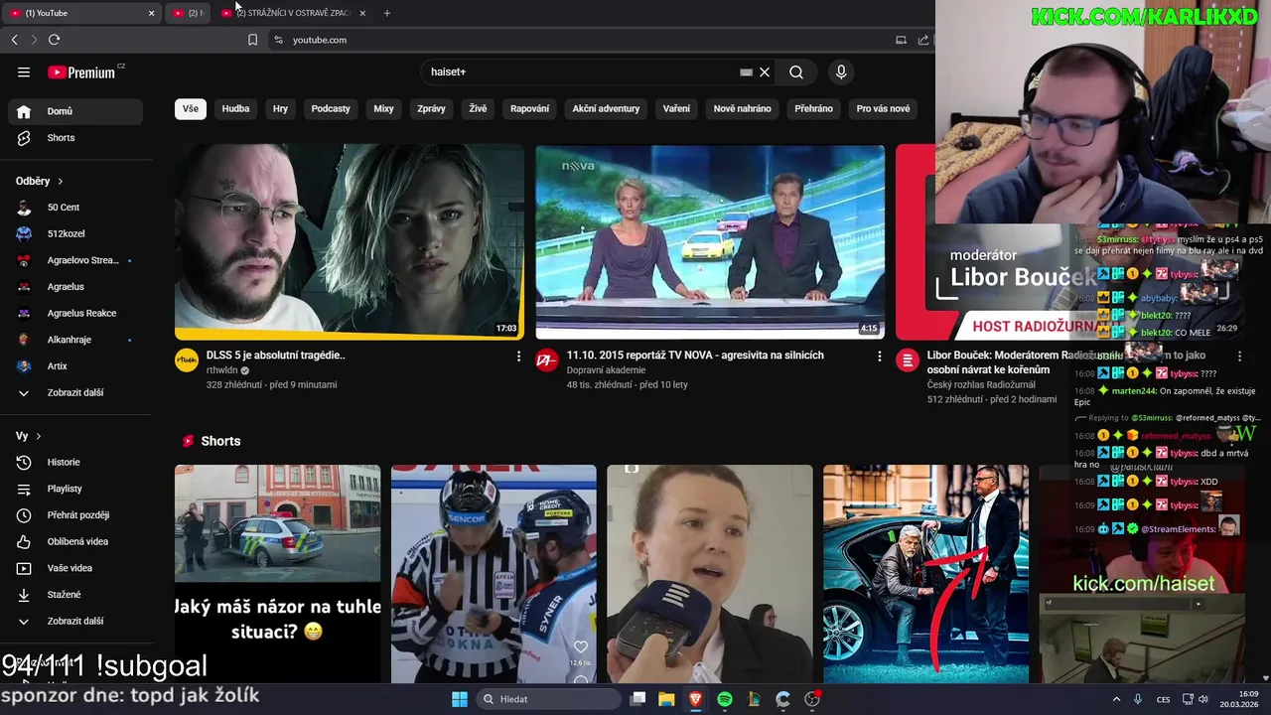Select the Hudba filter chip

point(235,109)
